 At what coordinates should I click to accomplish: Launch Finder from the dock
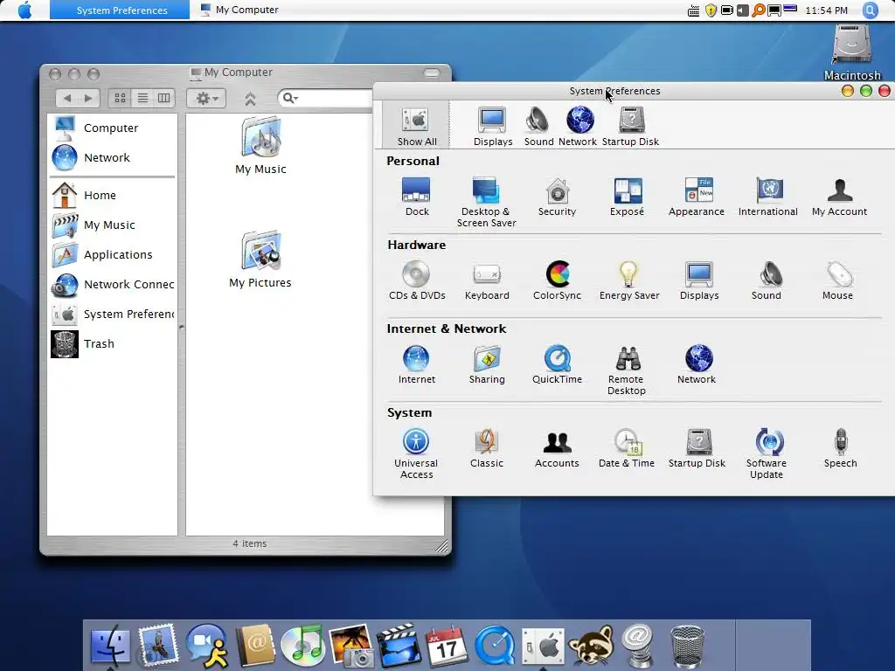pos(111,646)
